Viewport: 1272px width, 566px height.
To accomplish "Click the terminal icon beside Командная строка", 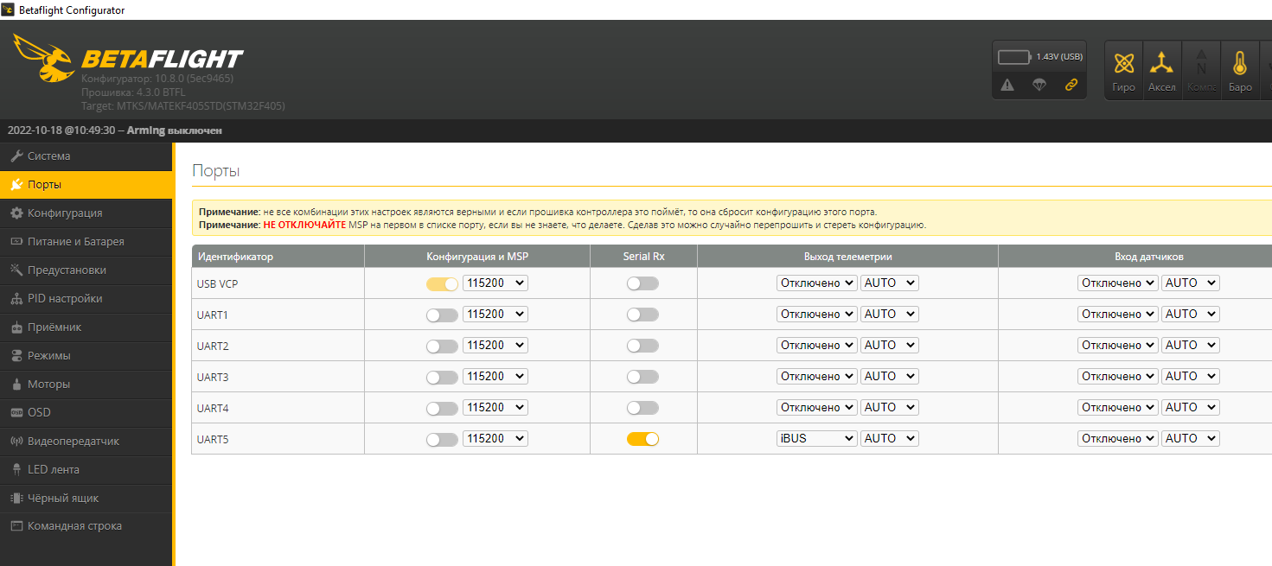I will [x=16, y=526].
